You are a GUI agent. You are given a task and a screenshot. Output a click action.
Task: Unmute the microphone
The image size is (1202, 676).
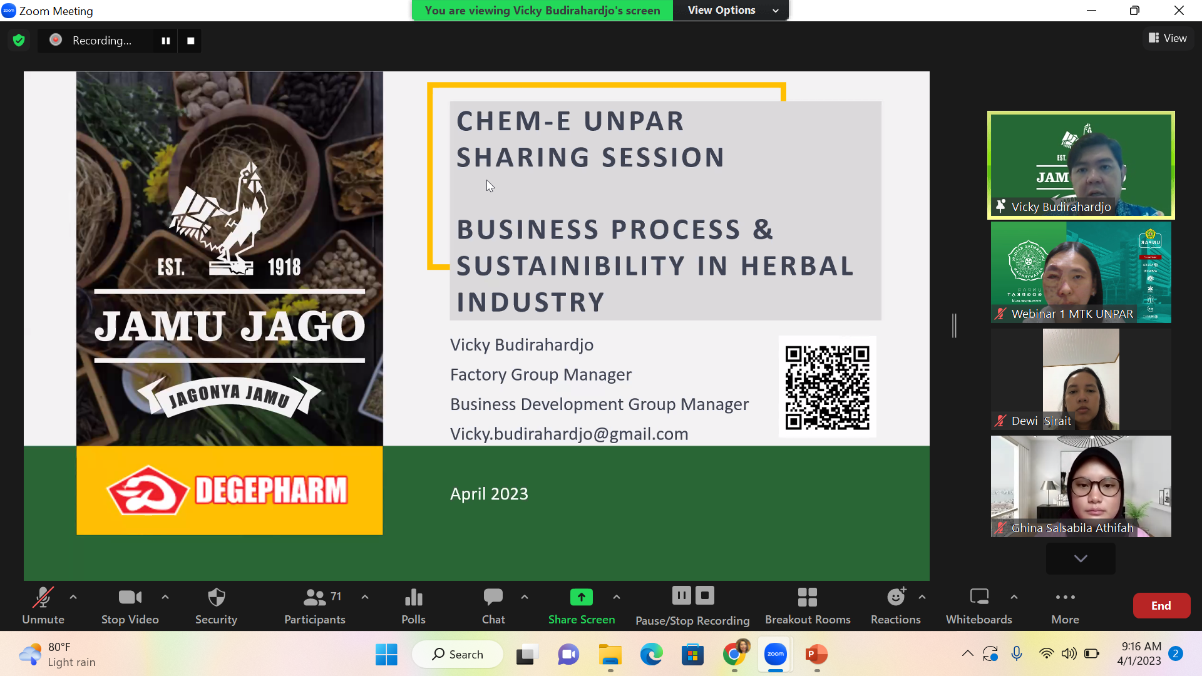pos(43,605)
